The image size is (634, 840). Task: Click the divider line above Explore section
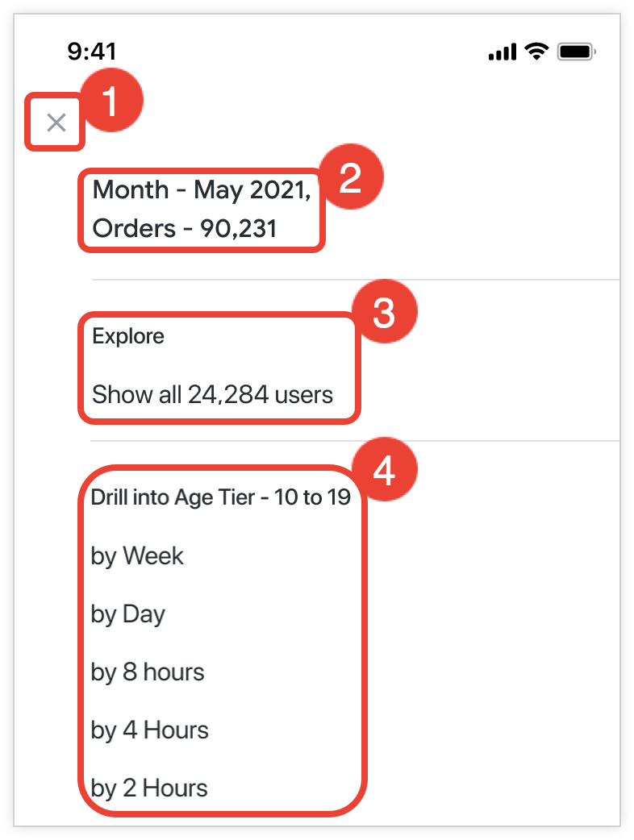pos(355,280)
